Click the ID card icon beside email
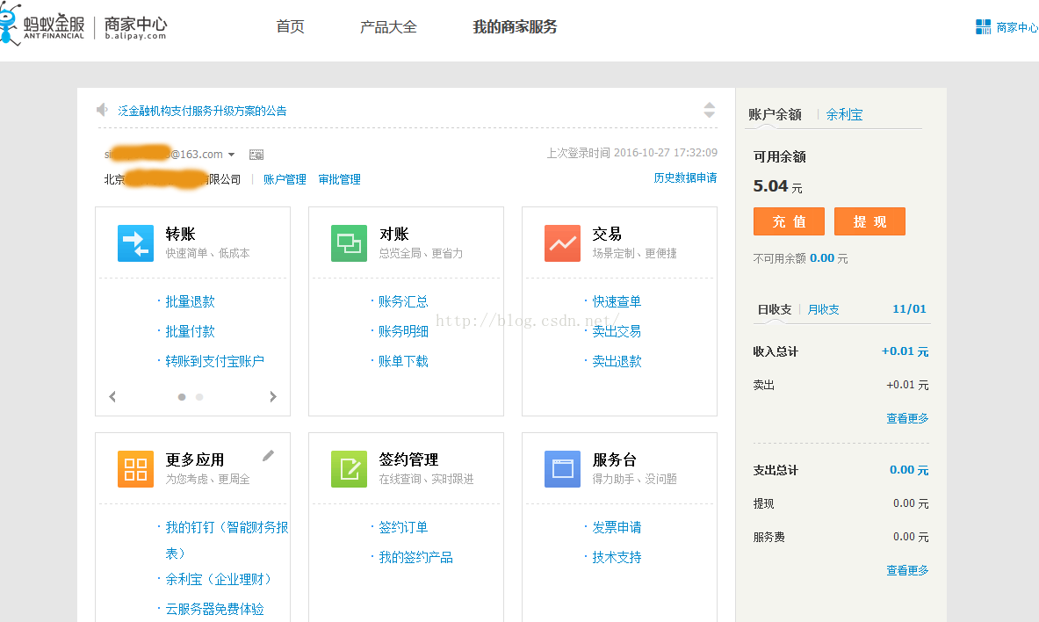The height and width of the screenshot is (622, 1039). click(256, 155)
